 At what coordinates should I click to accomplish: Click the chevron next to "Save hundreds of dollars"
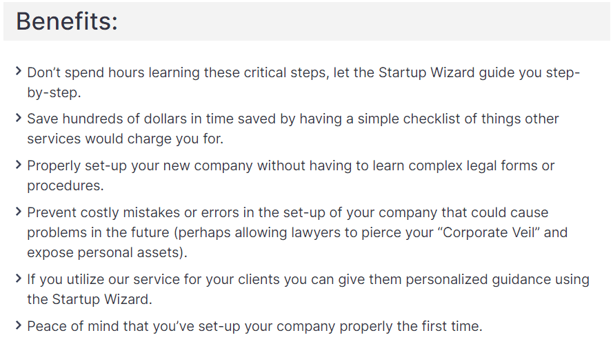19,118
